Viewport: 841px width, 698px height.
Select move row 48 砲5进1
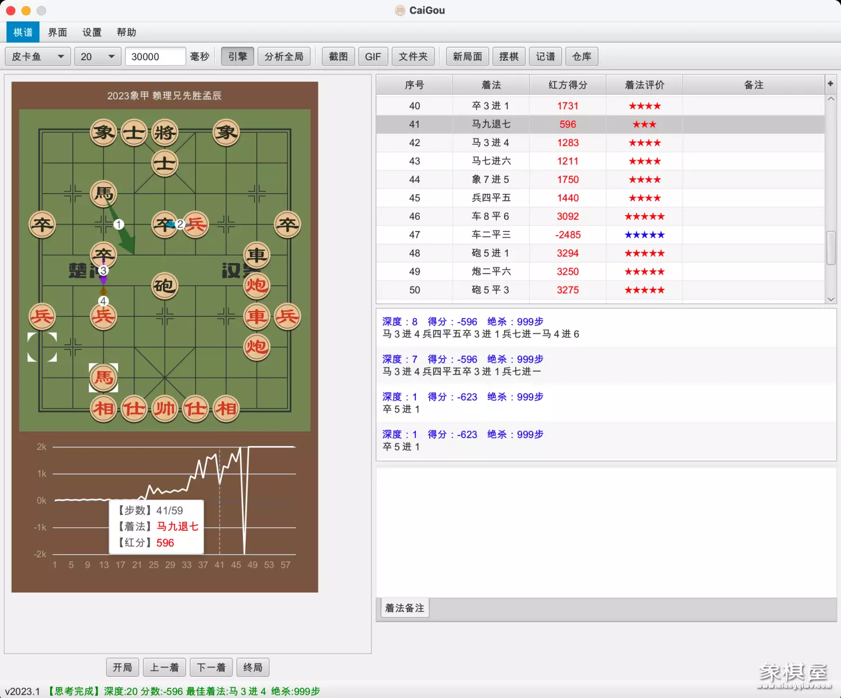tap(600, 253)
